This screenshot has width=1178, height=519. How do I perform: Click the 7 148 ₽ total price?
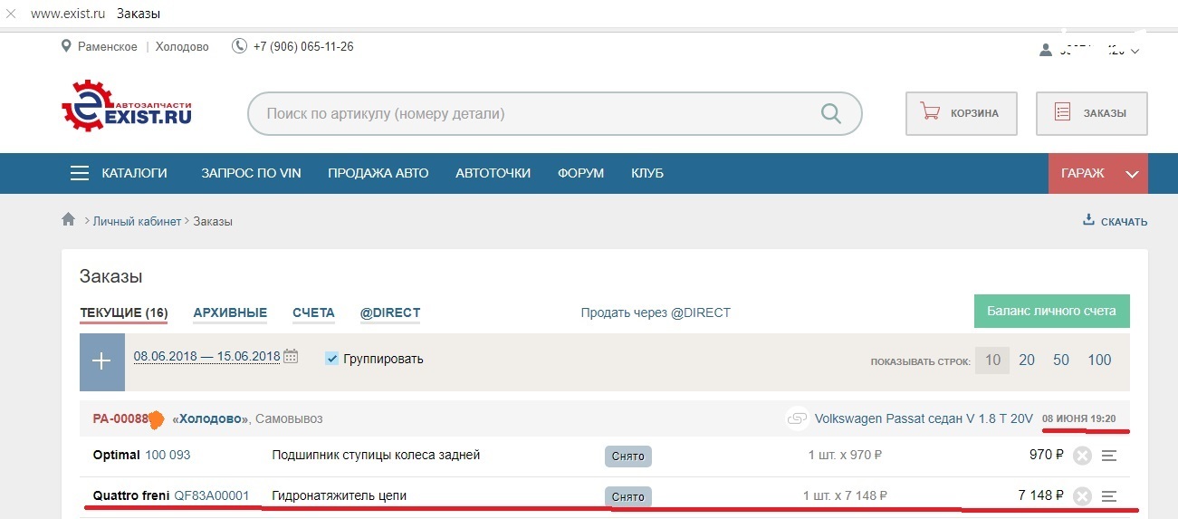[x=1040, y=495]
